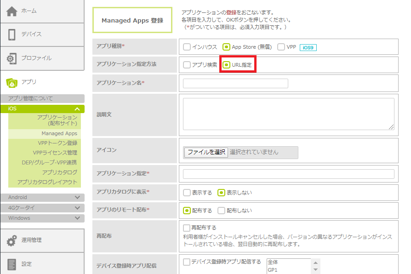This screenshot has height=274, width=411.
Task: Click the Settings document icon
Action: pyautogui.click(x=12, y=264)
